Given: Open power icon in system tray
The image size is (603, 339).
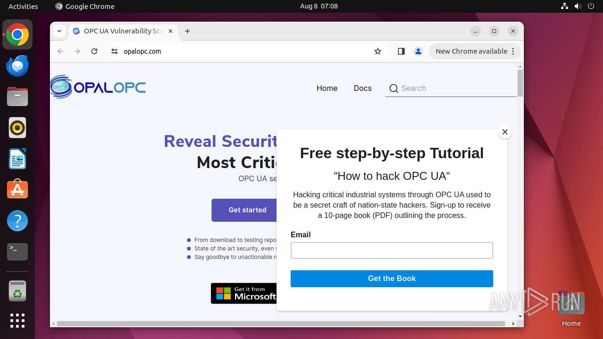Looking at the screenshot, I should click(592, 6).
